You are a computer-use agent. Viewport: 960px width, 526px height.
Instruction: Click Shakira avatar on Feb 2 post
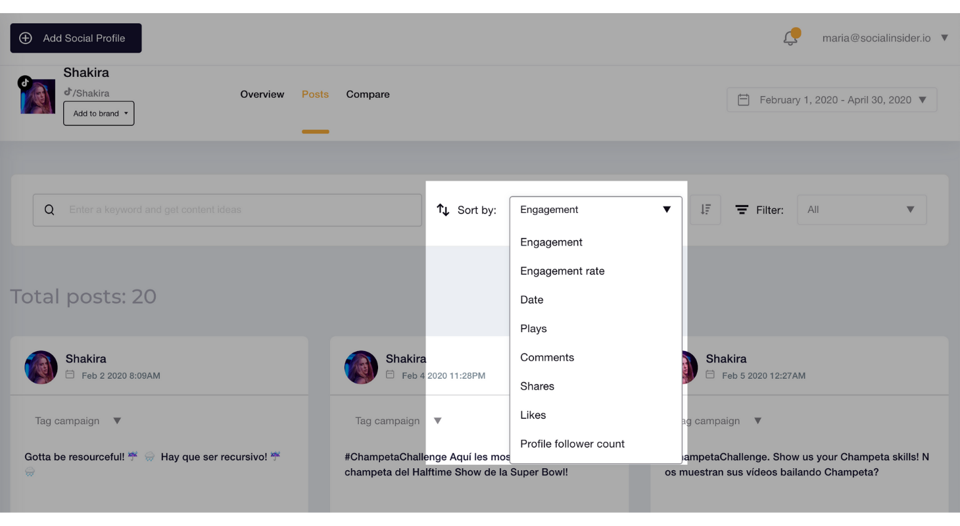click(x=41, y=367)
